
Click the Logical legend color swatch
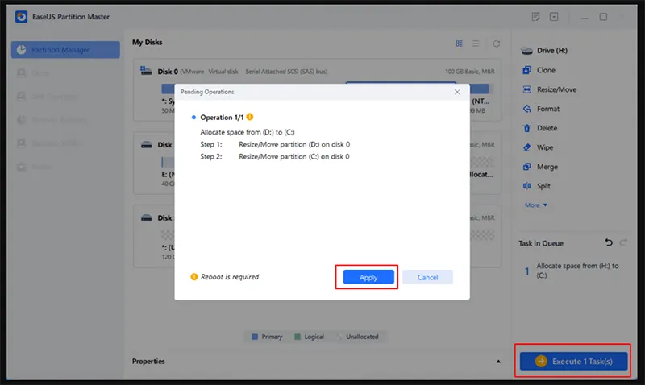coord(298,337)
